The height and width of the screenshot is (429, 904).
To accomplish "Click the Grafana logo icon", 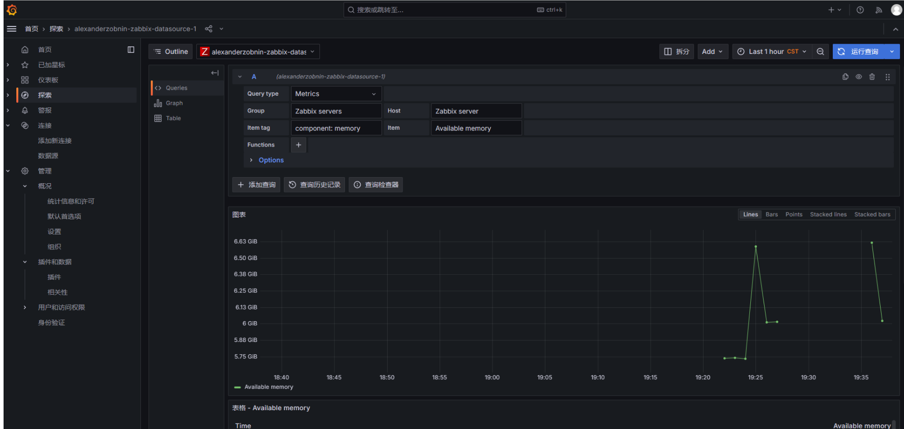I will (x=12, y=10).
